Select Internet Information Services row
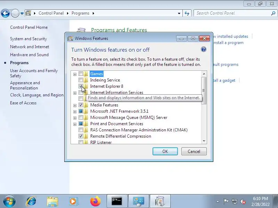This screenshot has height=208, width=278. coord(117,93)
